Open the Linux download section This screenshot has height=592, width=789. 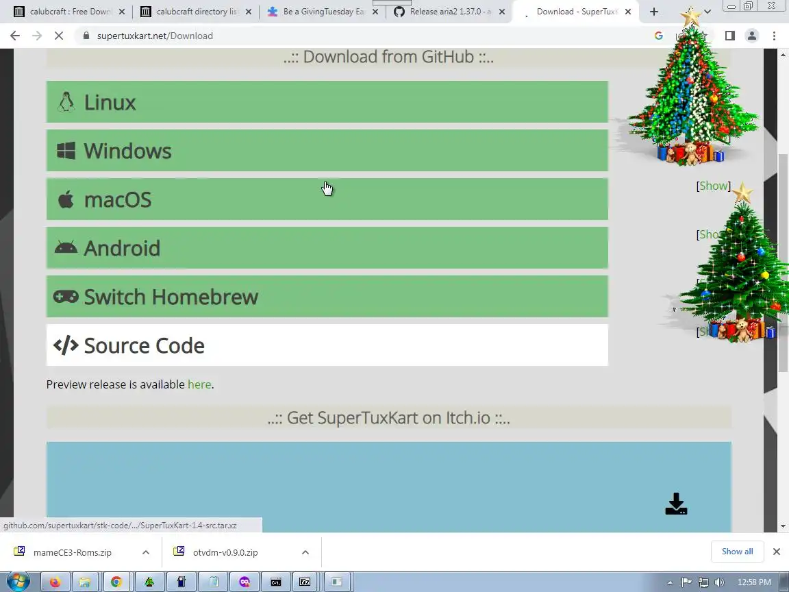pyautogui.click(x=327, y=101)
